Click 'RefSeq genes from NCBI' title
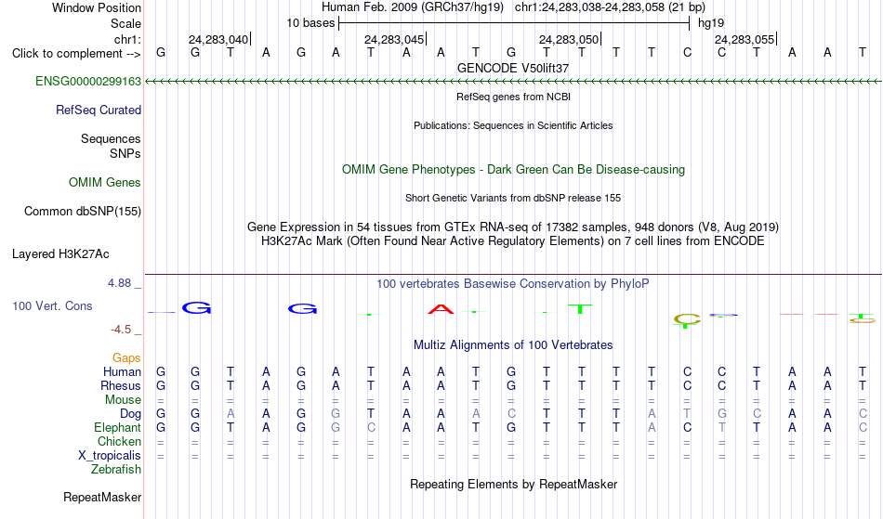The image size is (883, 519). (x=514, y=97)
